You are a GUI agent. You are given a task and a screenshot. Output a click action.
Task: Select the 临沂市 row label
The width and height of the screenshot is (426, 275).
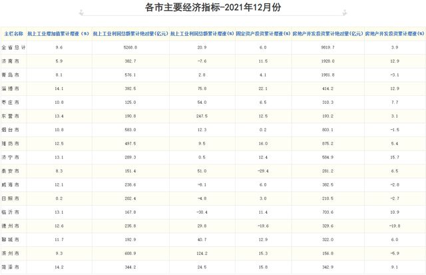click(11, 212)
